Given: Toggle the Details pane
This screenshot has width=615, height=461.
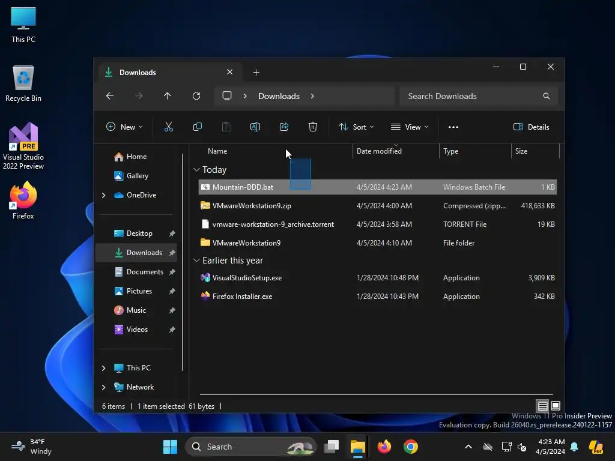Looking at the screenshot, I should coord(532,127).
